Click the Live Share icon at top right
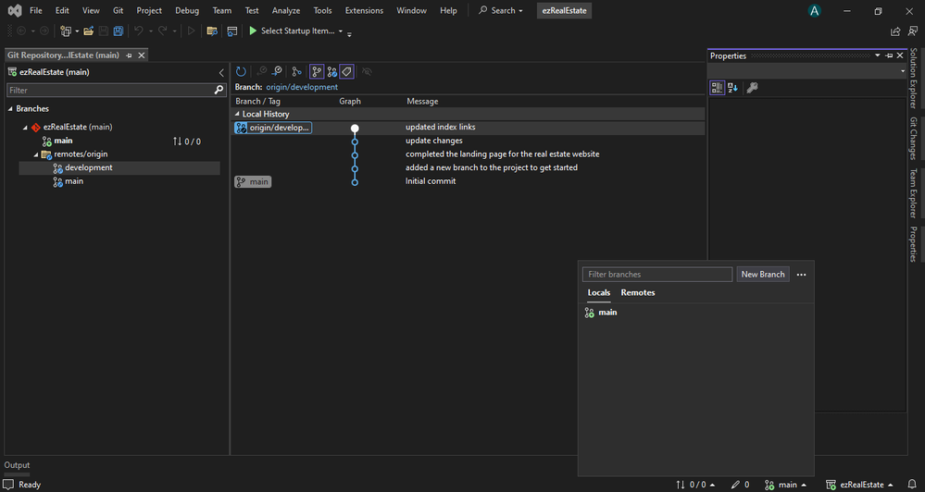 tap(895, 31)
